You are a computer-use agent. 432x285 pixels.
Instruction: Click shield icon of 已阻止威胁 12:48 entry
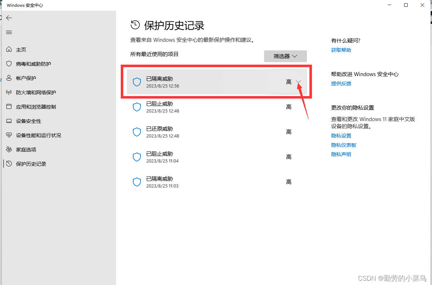[137, 107]
